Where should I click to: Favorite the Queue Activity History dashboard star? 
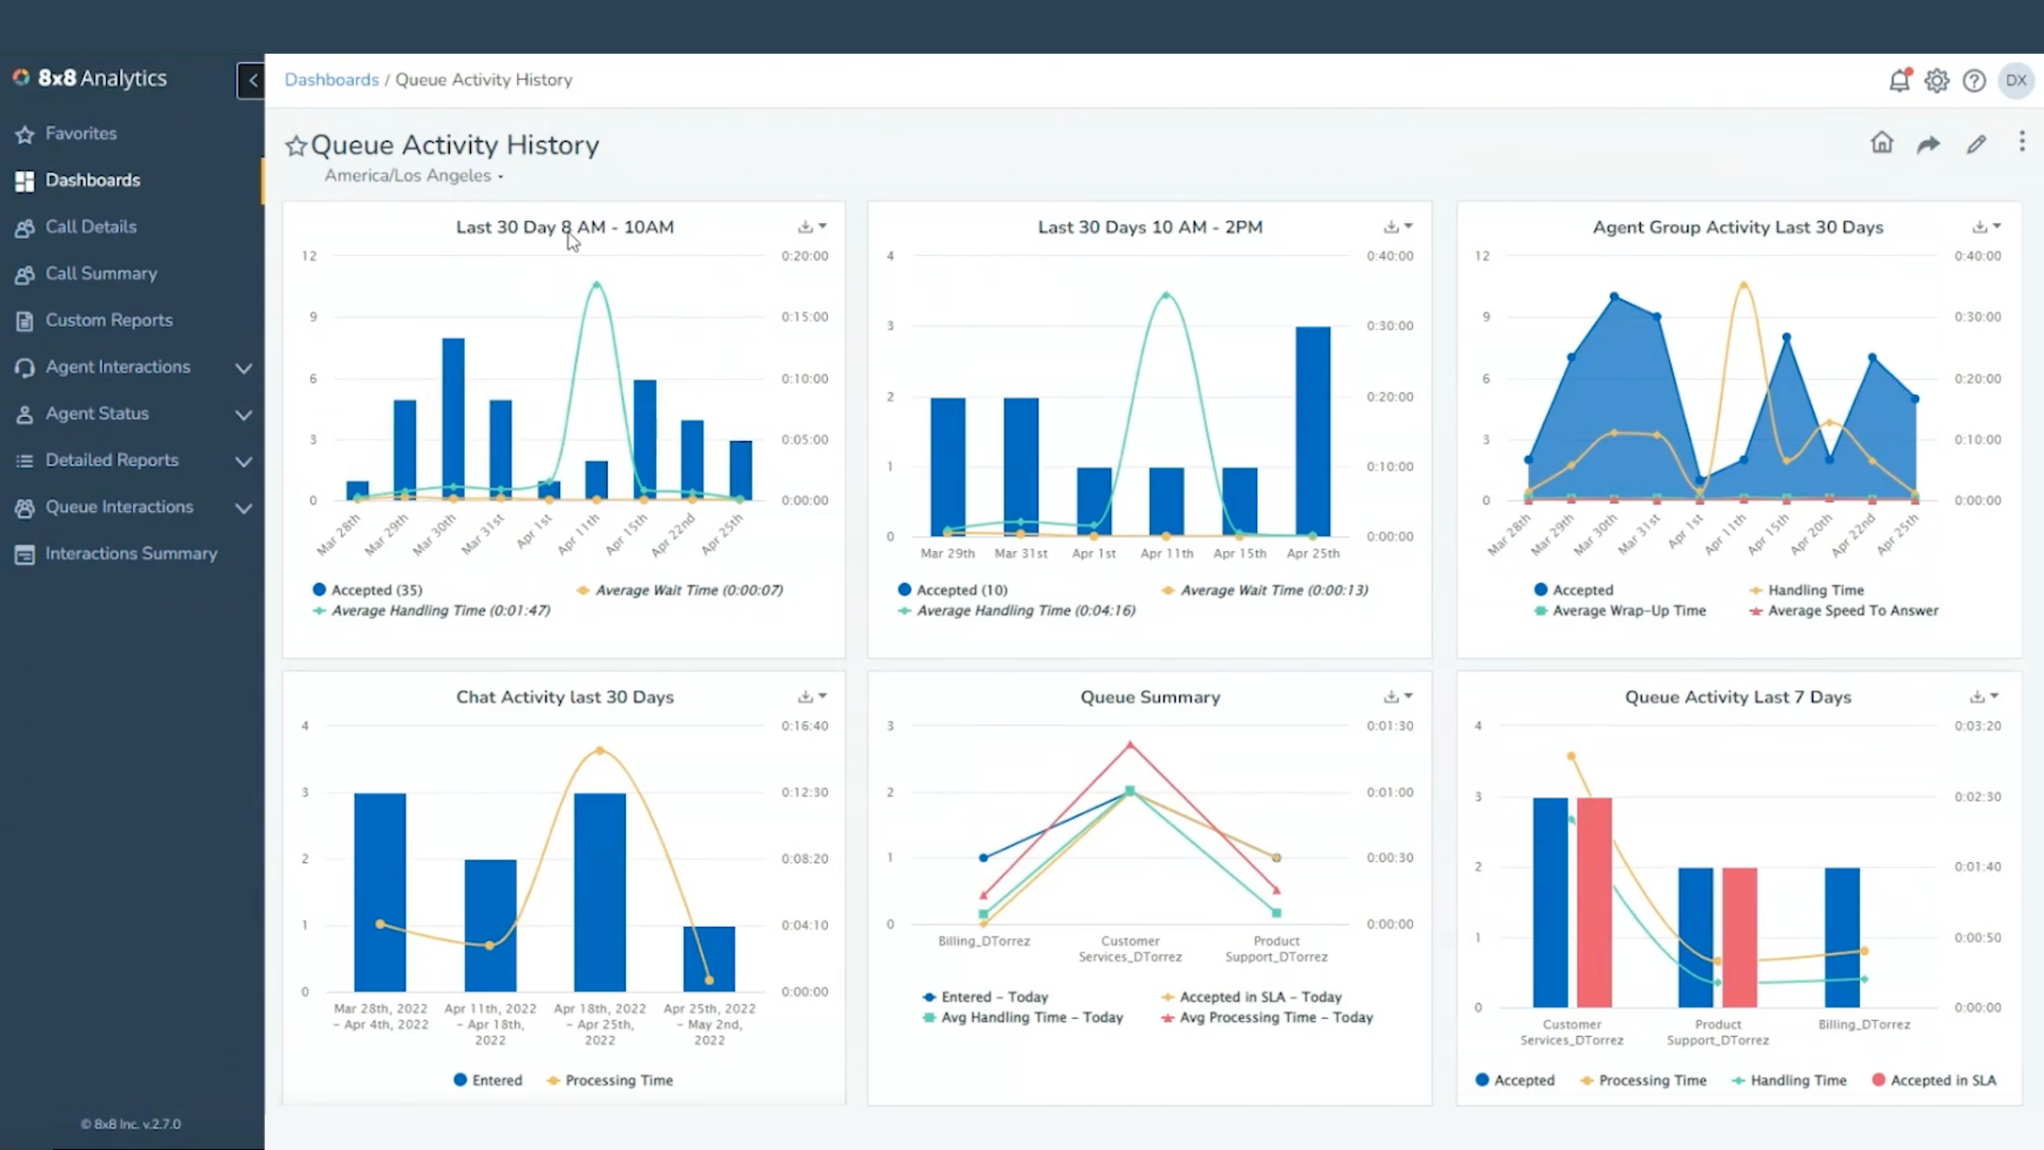(x=296, y=145)
